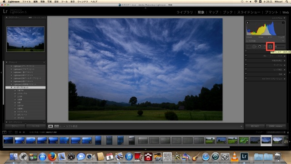The image size is (291, 164).
Task: Select the Spot Removal tool
Action: click(x=254, y=46)
